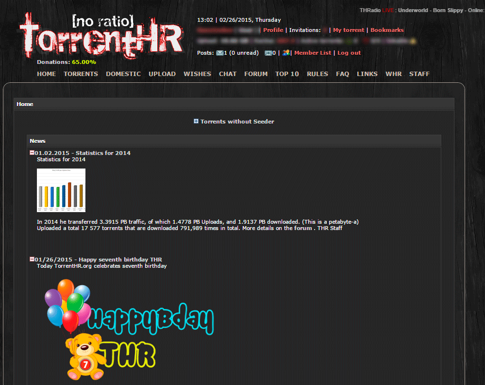485x385 pixels.
Task: Open the inbox envelope icon next to Posts
Action: click(219, 53)
